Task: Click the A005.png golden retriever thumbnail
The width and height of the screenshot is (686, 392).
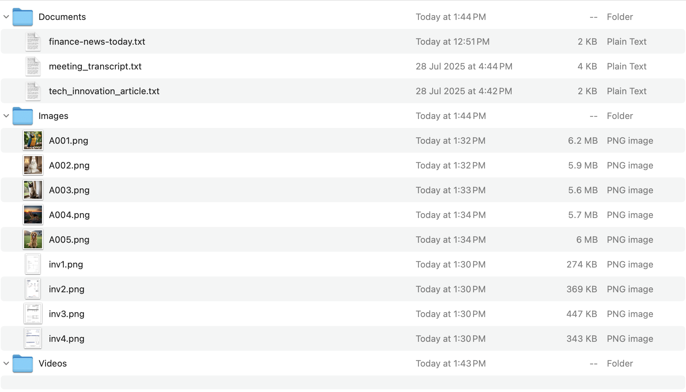Action: pos(33,240)
